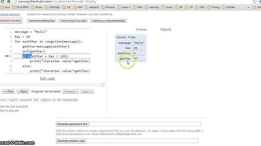Open the Learn C bookmark folder
Image resolution: width=261 pixels, height=146 pixels.
click(124, 7)
